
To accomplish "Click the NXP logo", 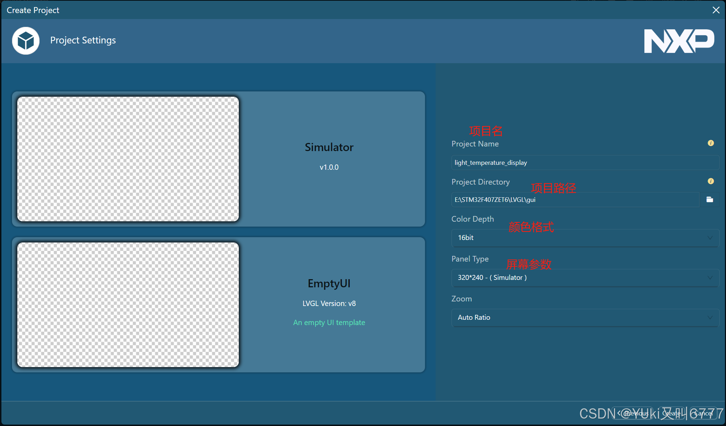I will (679, 41).
